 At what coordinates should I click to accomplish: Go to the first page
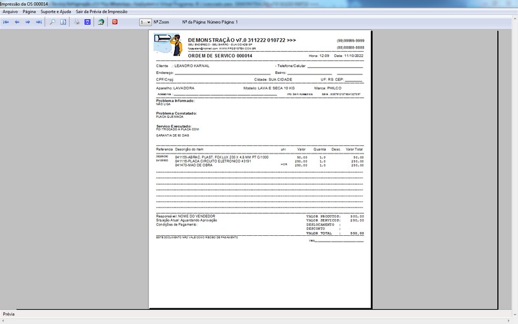6,22
